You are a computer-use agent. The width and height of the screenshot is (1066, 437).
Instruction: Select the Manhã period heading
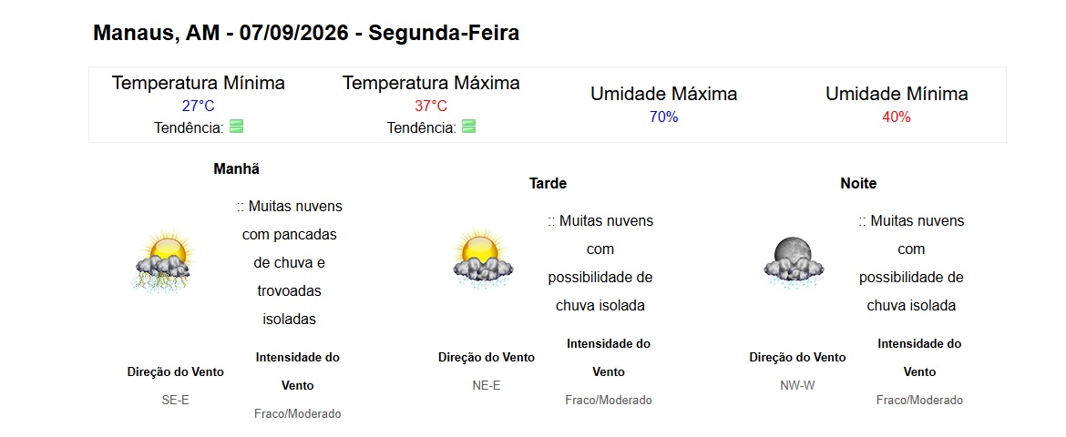click(x=237, y=168)
